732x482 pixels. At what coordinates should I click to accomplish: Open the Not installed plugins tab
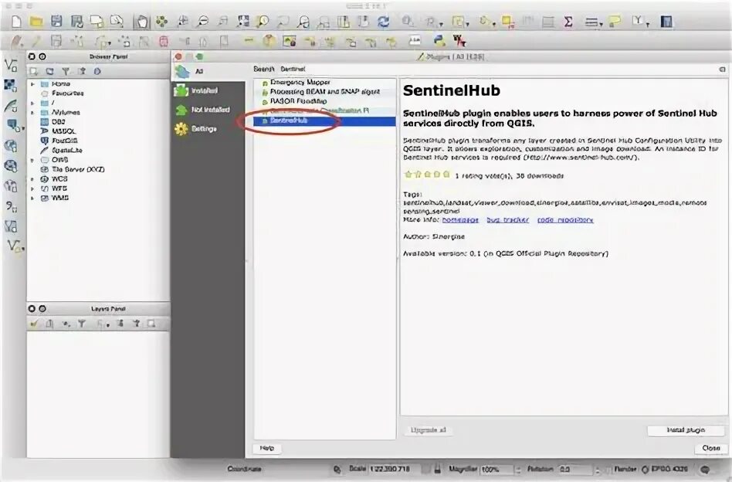tap(208, 110)
